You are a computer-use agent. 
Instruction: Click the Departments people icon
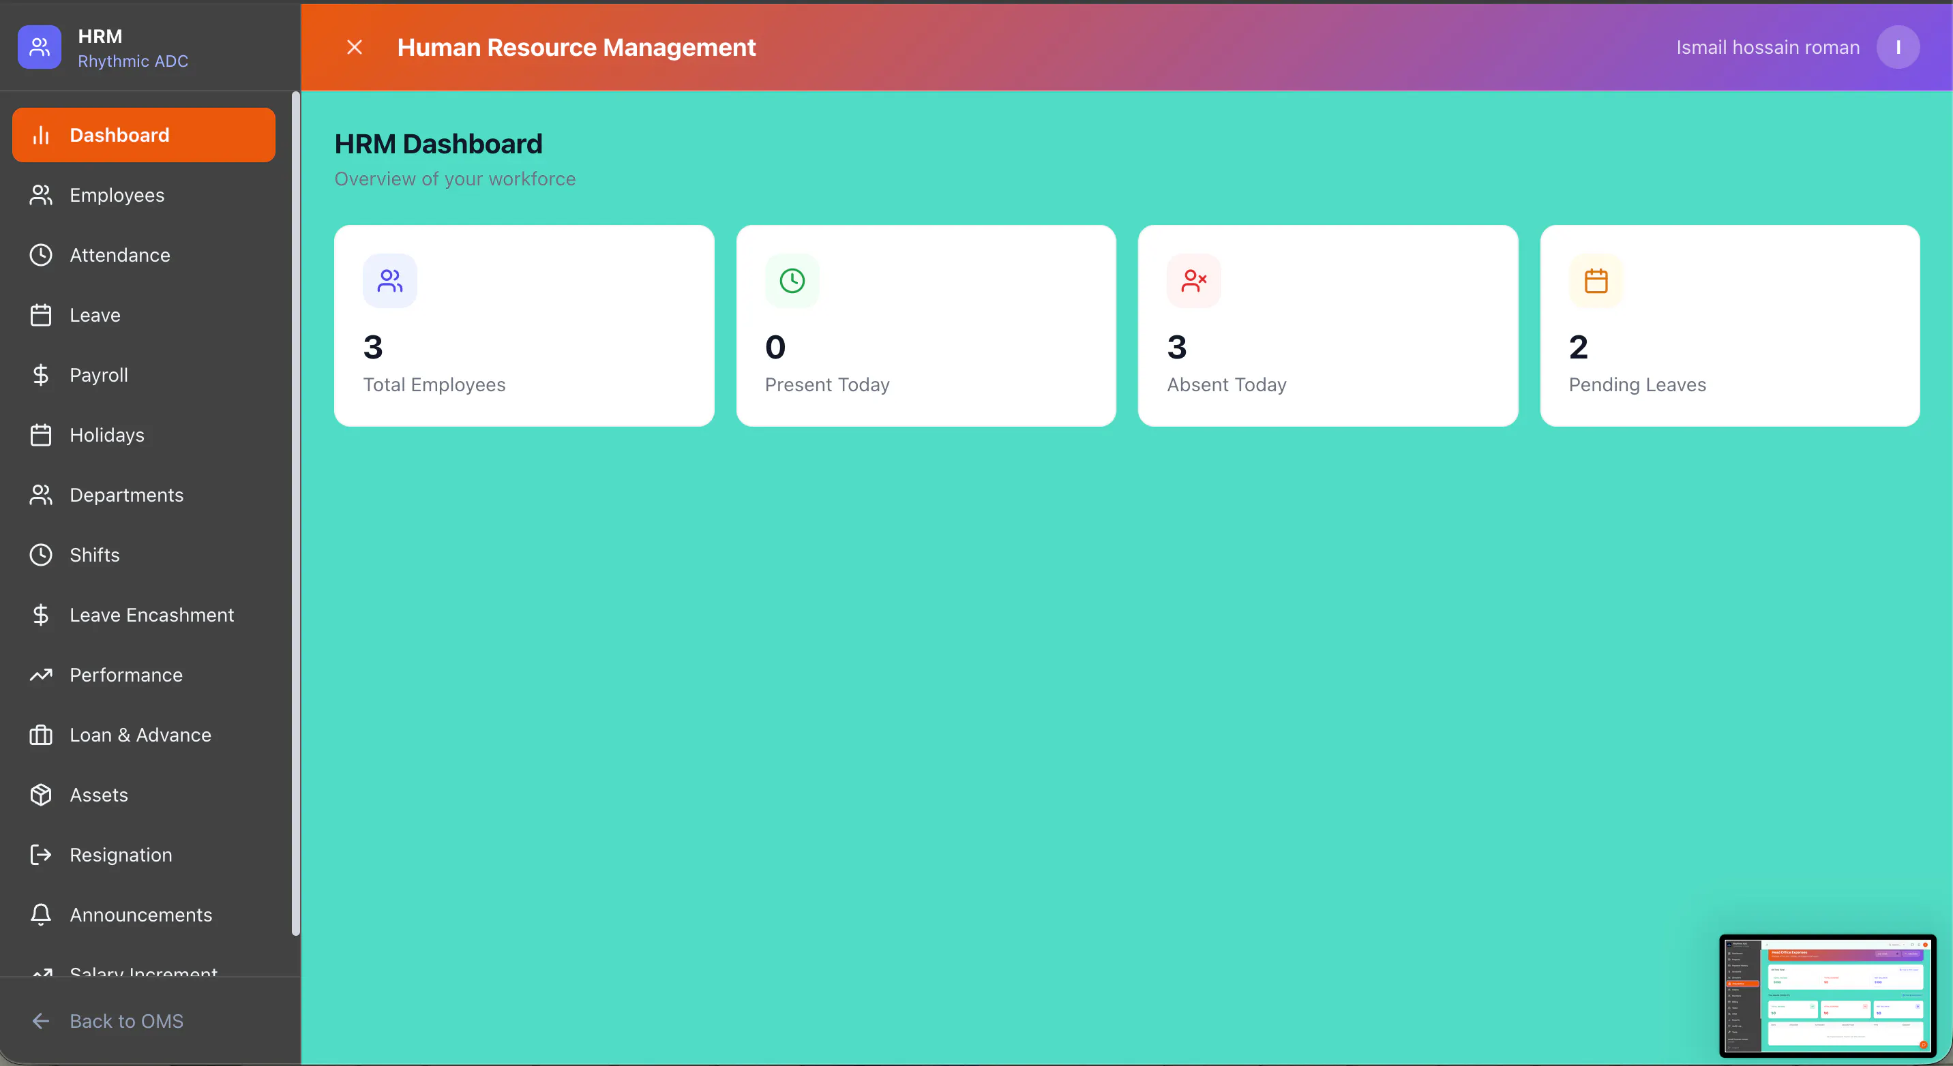coord(41,495)
